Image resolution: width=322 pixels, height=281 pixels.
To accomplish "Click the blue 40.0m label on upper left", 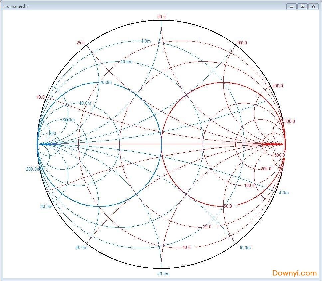I will (85, 103).
